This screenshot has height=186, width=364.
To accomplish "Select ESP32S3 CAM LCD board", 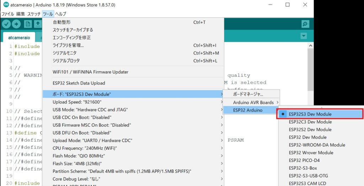I will coord(321,183).
